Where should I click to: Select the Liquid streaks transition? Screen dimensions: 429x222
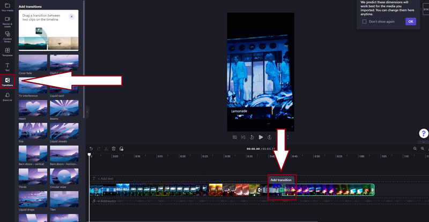click(x=64, y=131)
